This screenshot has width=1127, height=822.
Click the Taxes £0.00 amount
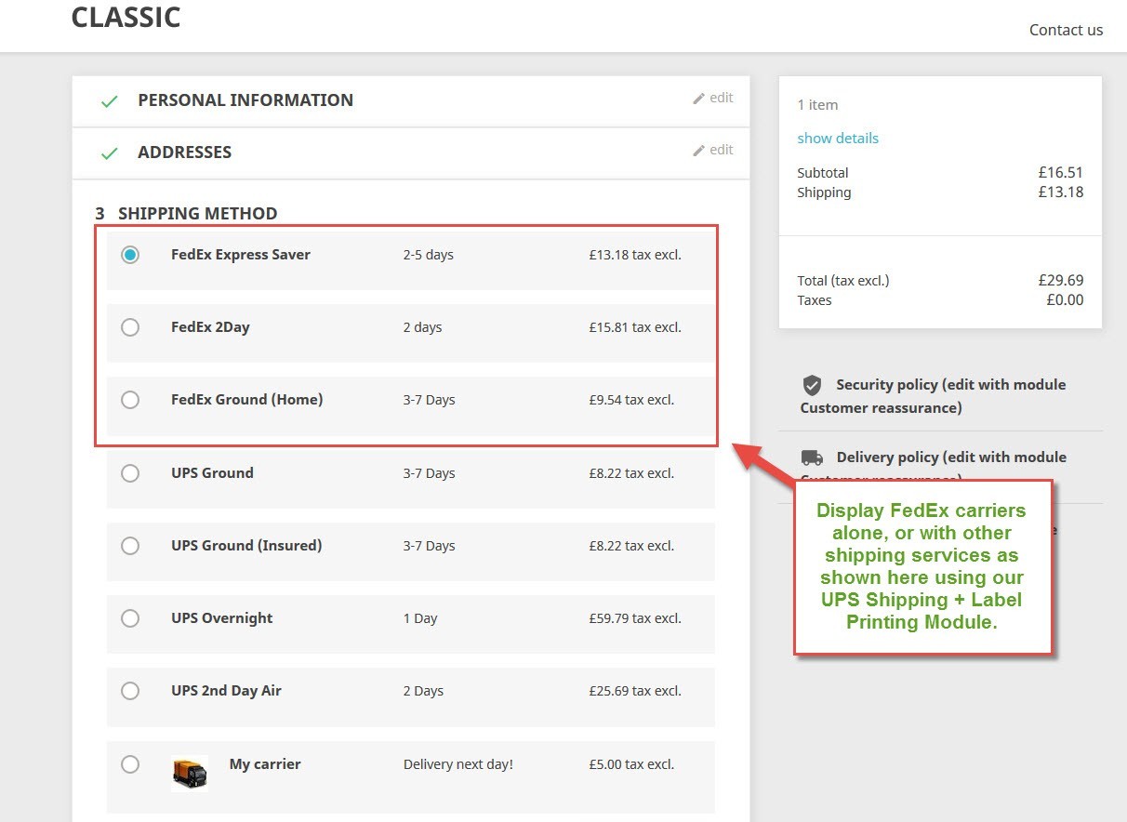1065,299
